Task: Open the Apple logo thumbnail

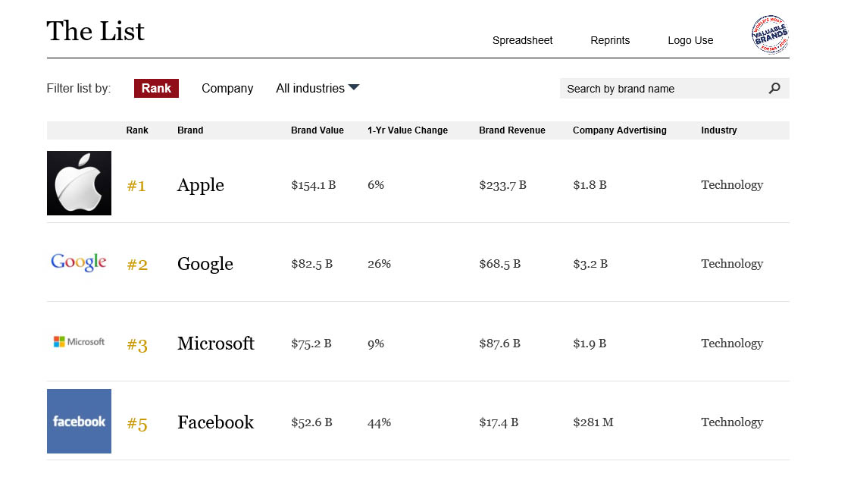Action: tap(79, 184)
